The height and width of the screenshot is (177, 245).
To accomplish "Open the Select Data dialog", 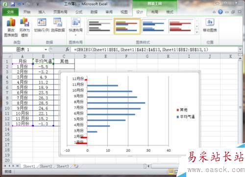I will click(58, 25).
